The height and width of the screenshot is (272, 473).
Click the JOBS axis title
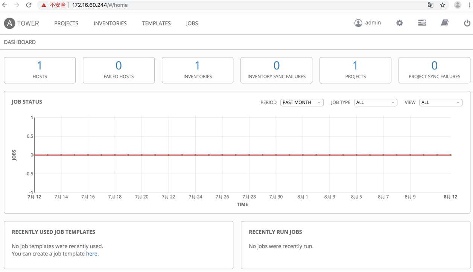[14, 155]
